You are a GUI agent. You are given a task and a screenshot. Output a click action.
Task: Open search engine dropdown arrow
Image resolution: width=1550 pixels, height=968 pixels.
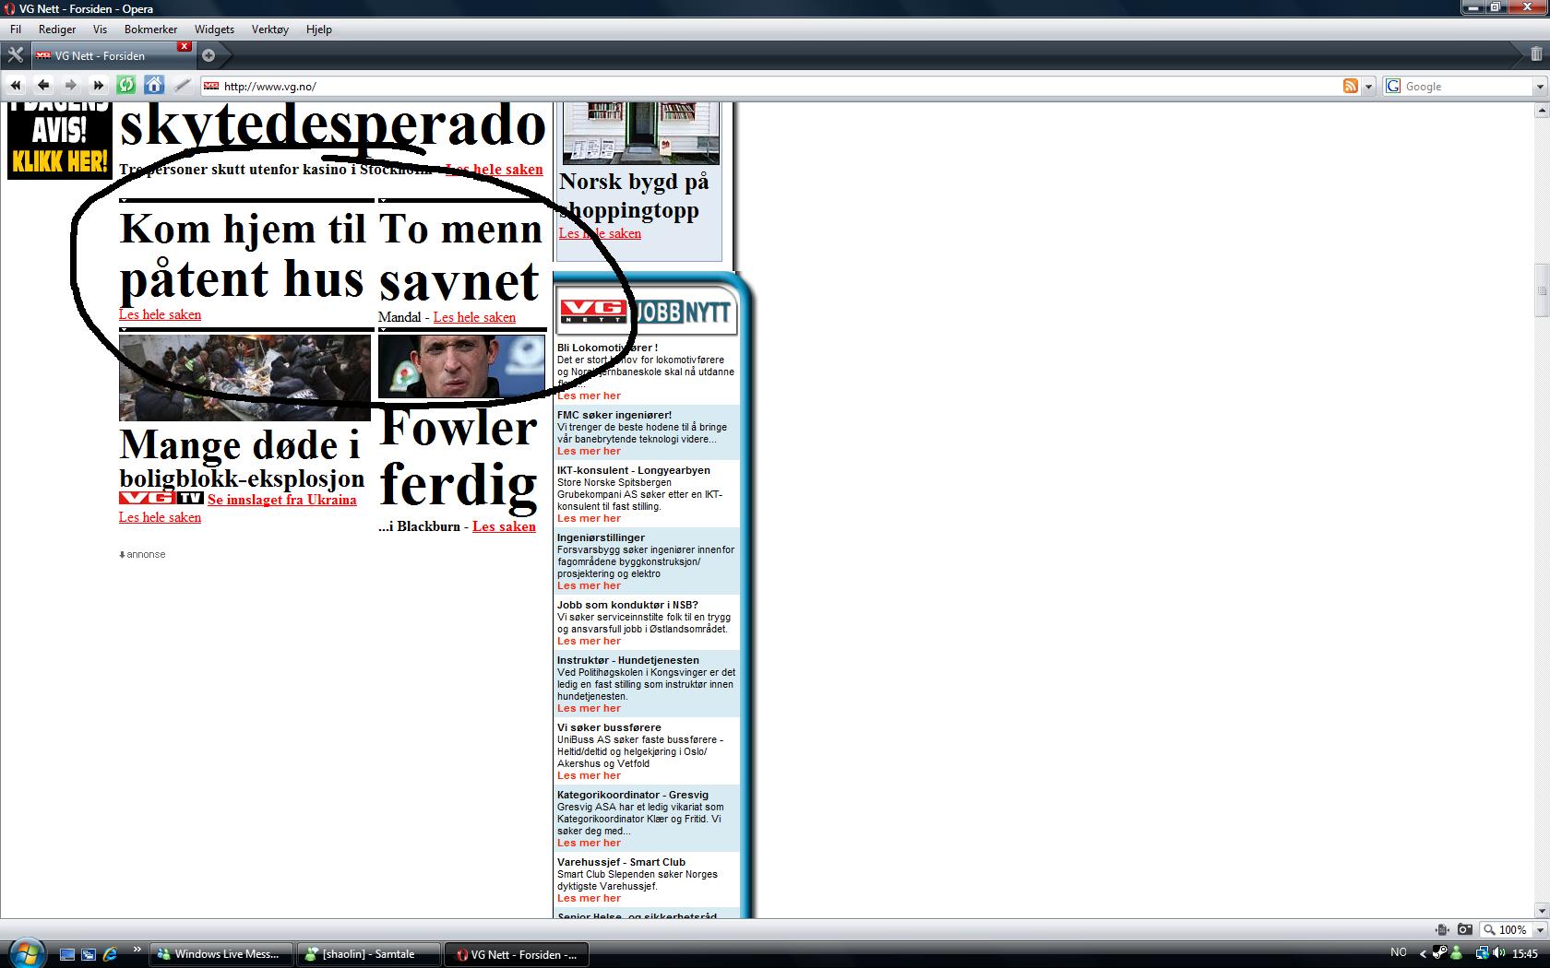1540,86
